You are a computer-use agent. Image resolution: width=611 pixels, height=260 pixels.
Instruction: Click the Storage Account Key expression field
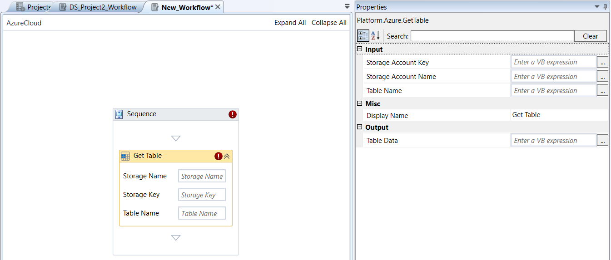tap(553, 62)
